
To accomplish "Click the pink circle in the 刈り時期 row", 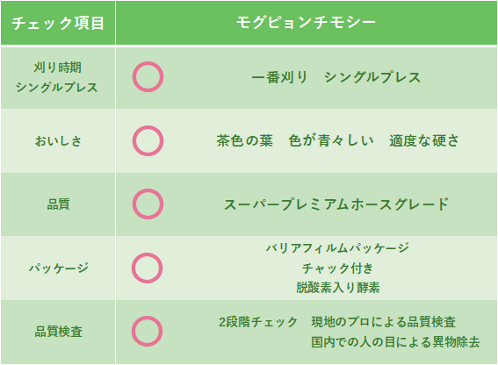I will [x=148, y=77].
